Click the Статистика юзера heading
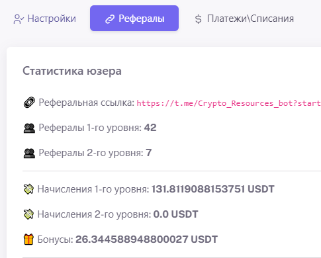This screenshot has height=258, width=321. point(72,71)
